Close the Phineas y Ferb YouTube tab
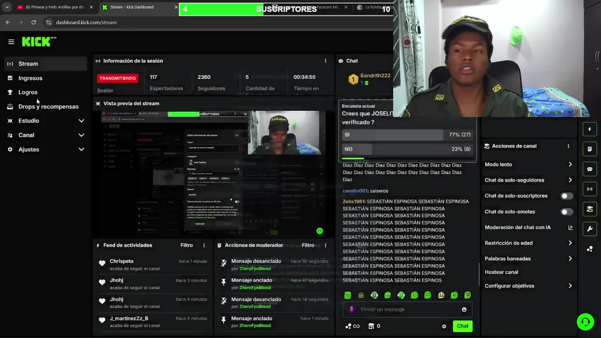 coord(91,7)
